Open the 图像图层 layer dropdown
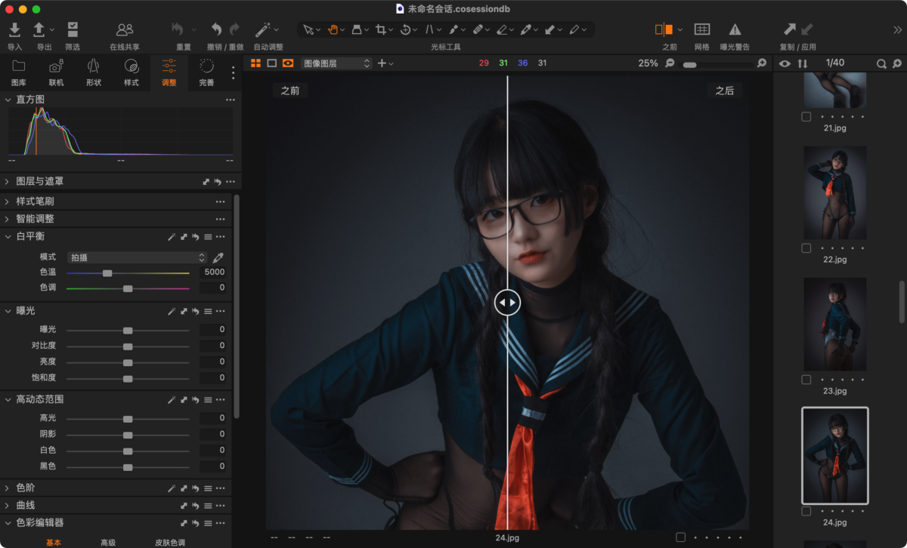Viewport: 907px width, 548px height. [x=336, y=63]
